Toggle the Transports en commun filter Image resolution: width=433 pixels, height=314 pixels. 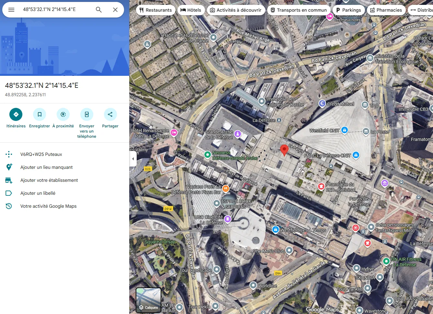299,10
